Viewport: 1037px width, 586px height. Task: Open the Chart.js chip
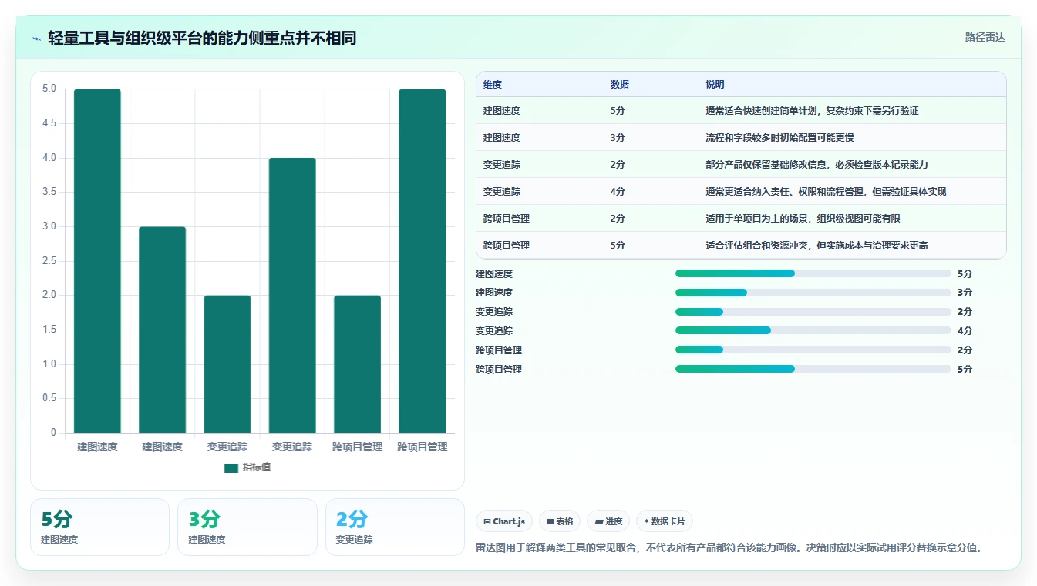coord(504,521)
